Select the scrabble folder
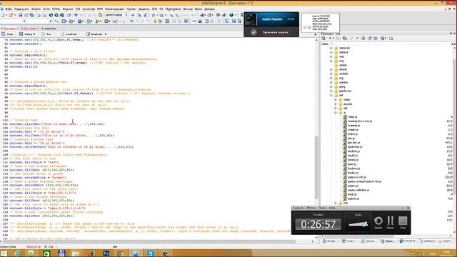 click(343, 74)
